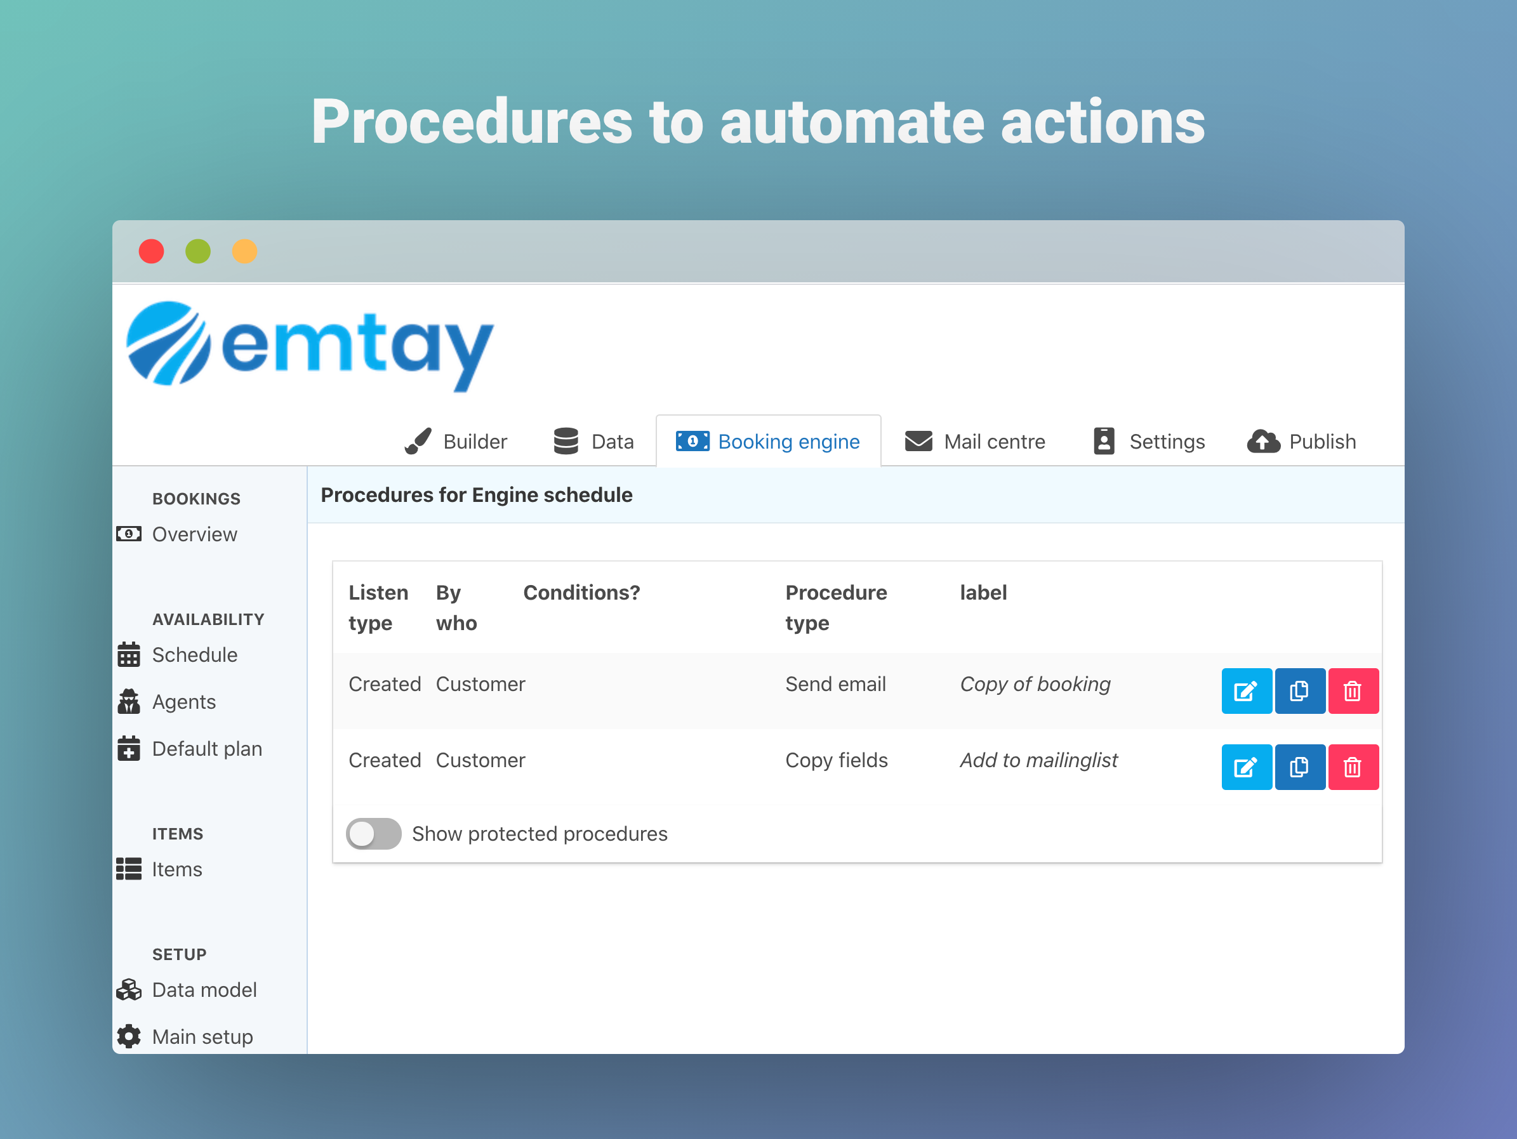Open Data model in sidebar
1517x1139 pixels.
coord(204,990)
